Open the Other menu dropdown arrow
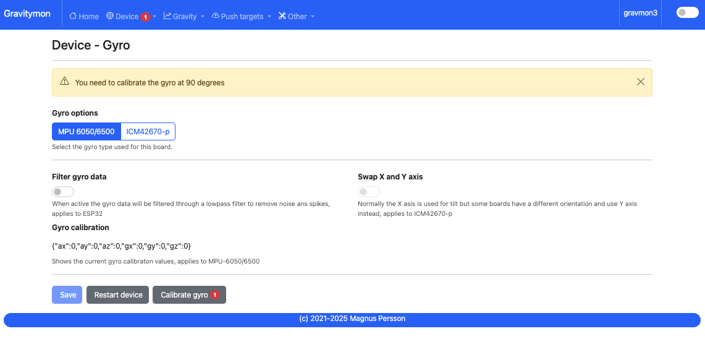 click(x=313, y=17)
